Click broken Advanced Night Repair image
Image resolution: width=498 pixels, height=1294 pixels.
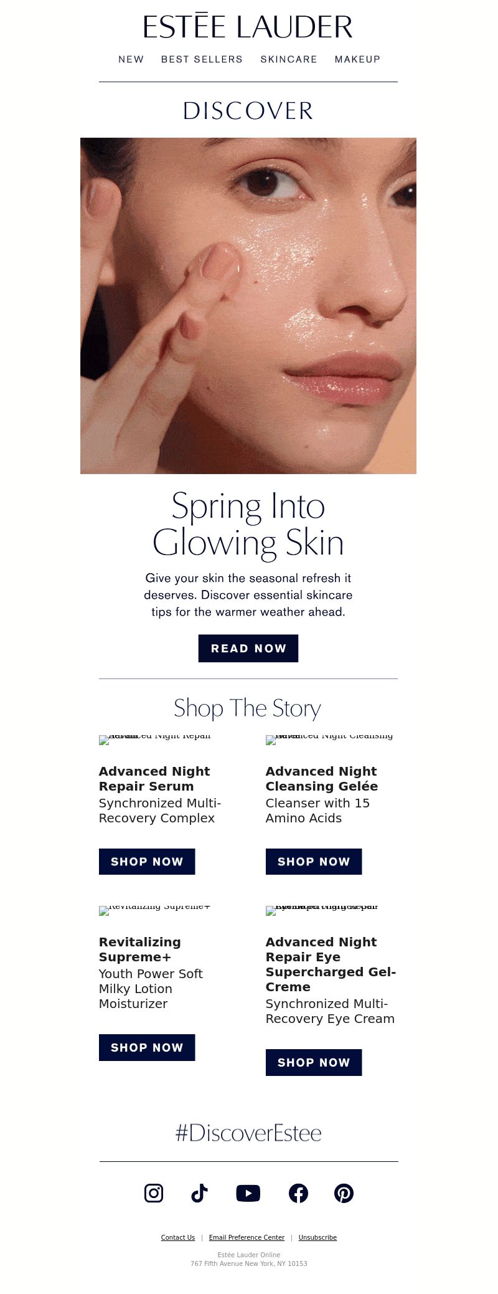(155, 740)
